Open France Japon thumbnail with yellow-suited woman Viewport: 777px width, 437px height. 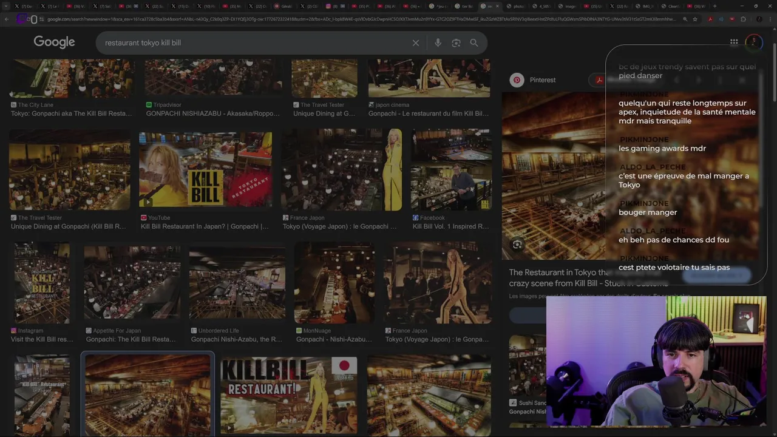coord(341,170)
